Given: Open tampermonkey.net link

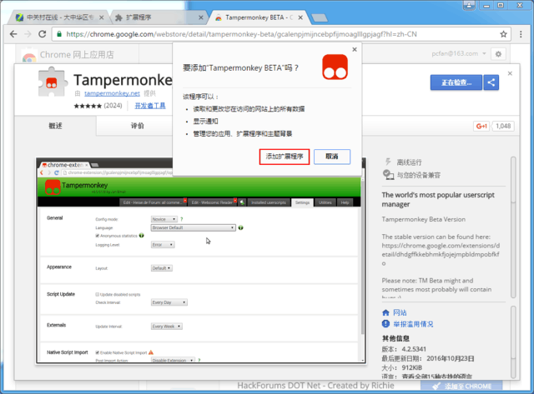Looking at the screenshot, I should [x=112, y=93].
